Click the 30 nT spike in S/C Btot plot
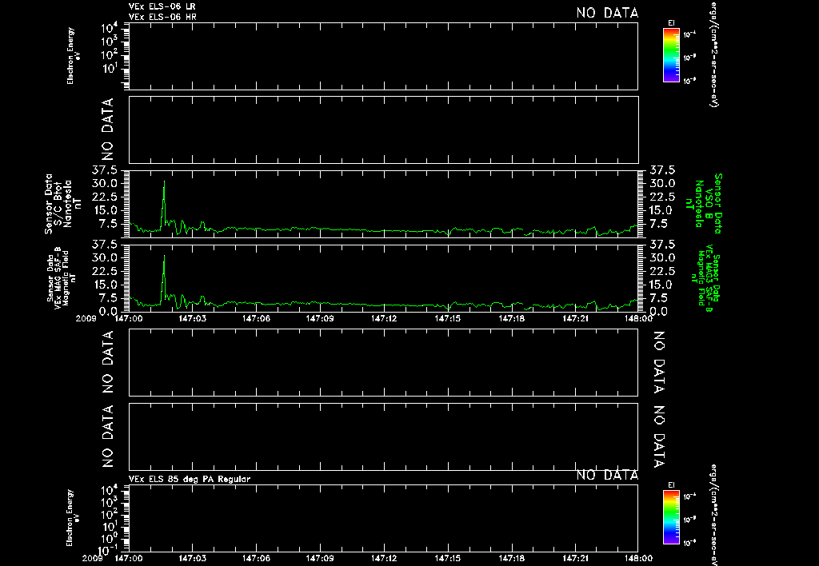This screenshot has height=566, width=819. click(x=164, y=183)
